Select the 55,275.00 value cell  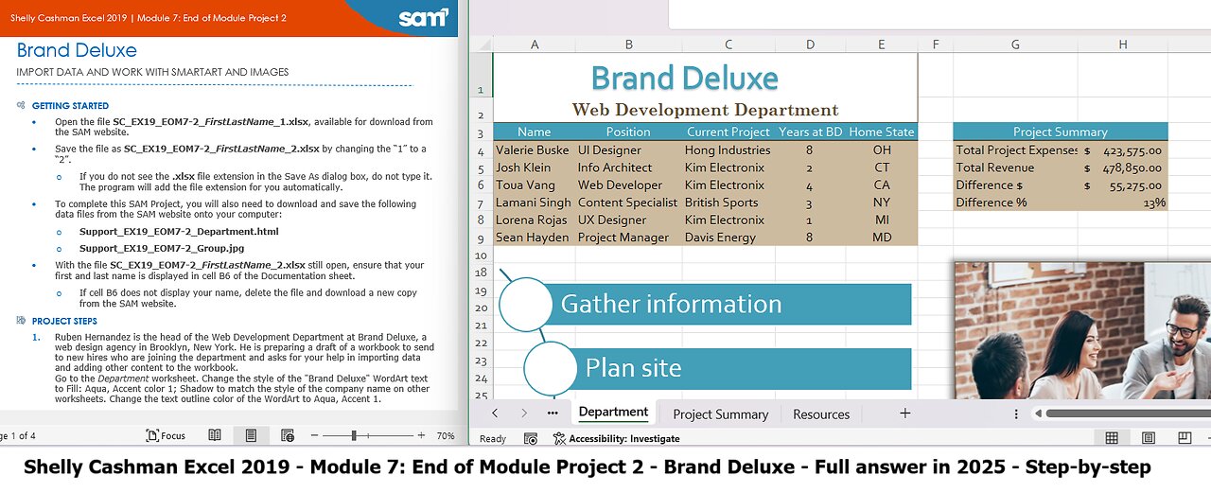click(x=1122, y=185)
